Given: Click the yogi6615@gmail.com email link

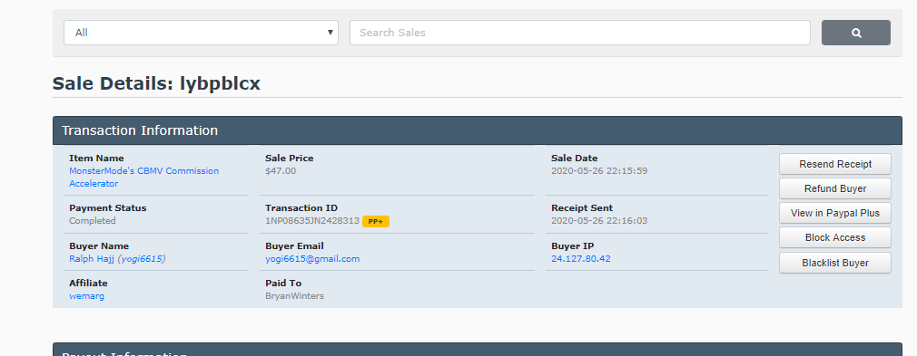Looking at the screenshot, I should click(312, 258).
